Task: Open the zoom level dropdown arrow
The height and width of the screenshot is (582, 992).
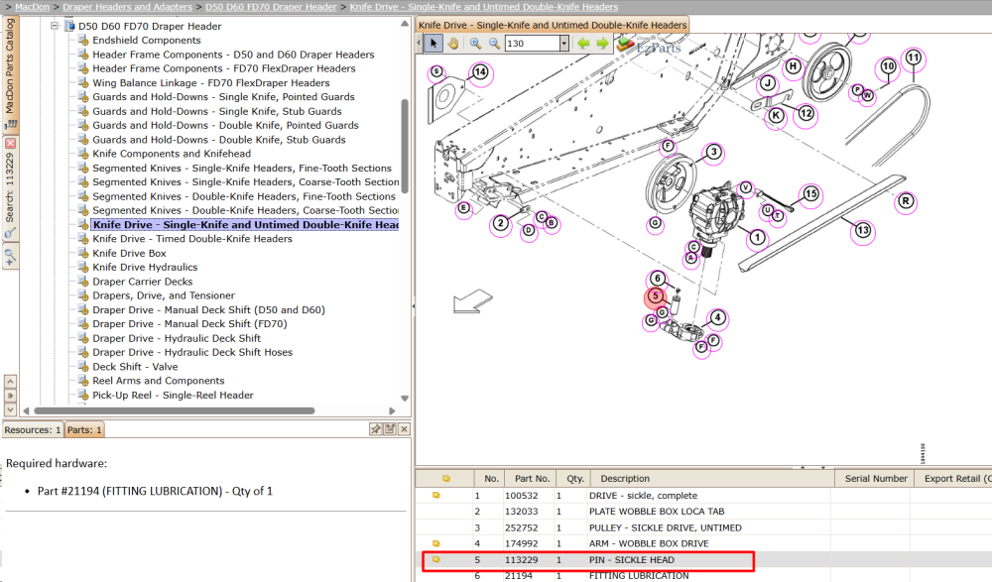Action: (563, 43)
